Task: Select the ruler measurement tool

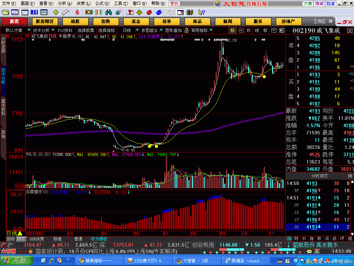Action: 65,12
